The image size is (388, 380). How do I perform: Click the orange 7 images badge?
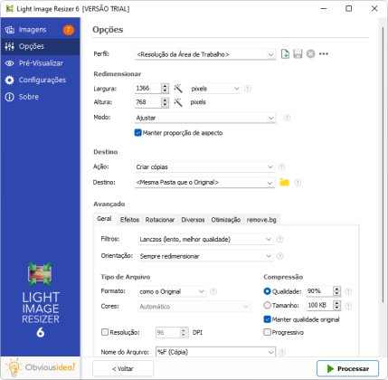(69, 30)
